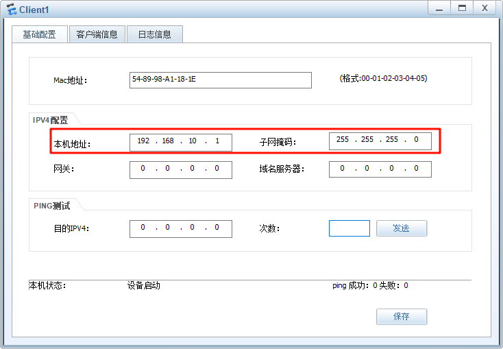503x349 pixels.
Task: Click the 子网掩码 subnet mask field
Action: point(380,141)
